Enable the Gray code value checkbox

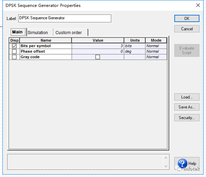point(98,57)
